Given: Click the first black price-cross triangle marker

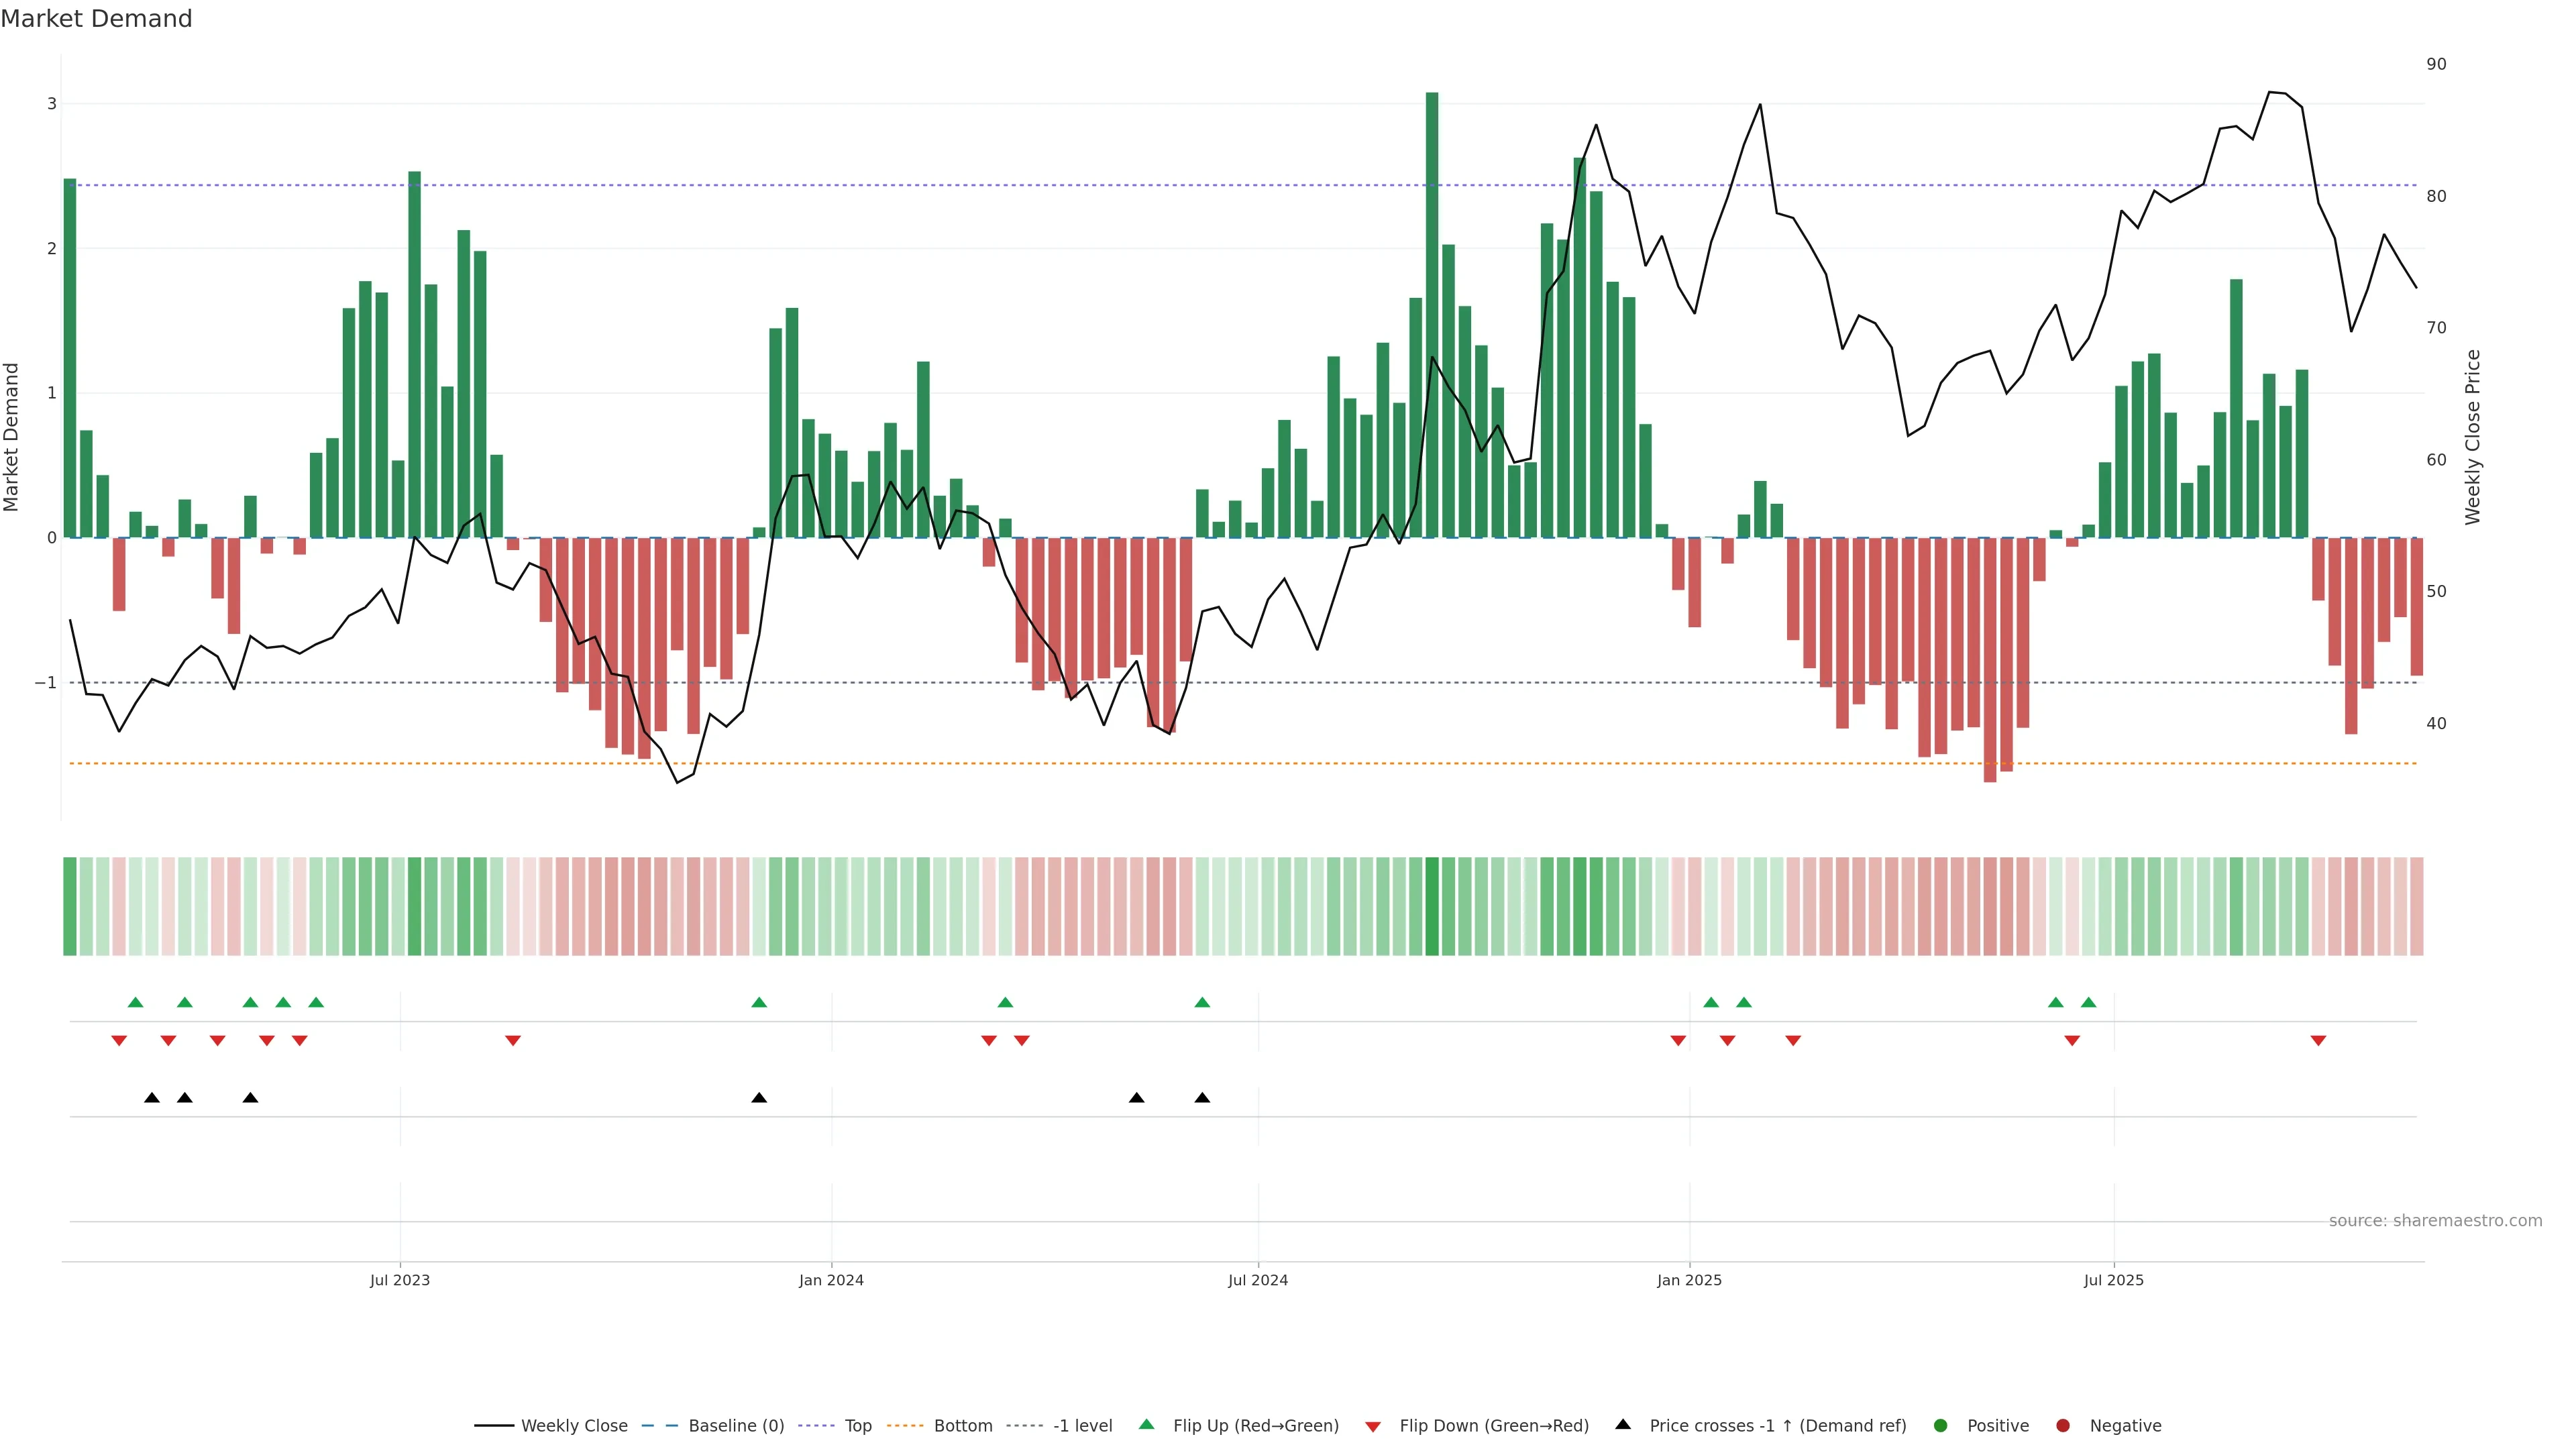Looking at the screenshot, I should coord(152,1098).
